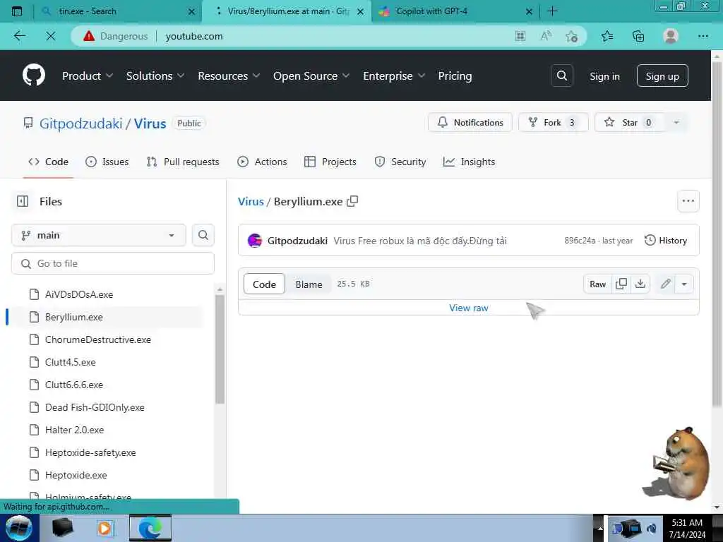723x542 pixels.
Task: Open the media player taskbar icon
Action: tap(104, 528)
